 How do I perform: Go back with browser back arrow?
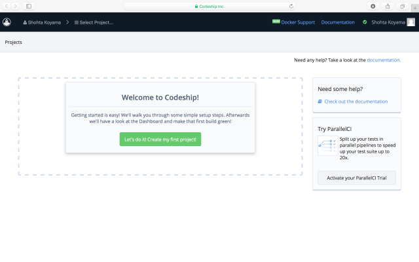[7, 6]
